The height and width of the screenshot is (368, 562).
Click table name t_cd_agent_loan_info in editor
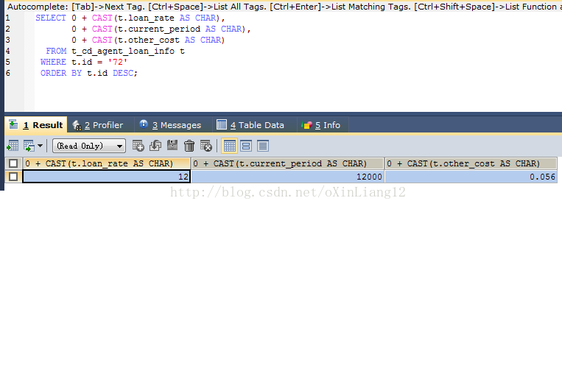(x=123, y=52)
